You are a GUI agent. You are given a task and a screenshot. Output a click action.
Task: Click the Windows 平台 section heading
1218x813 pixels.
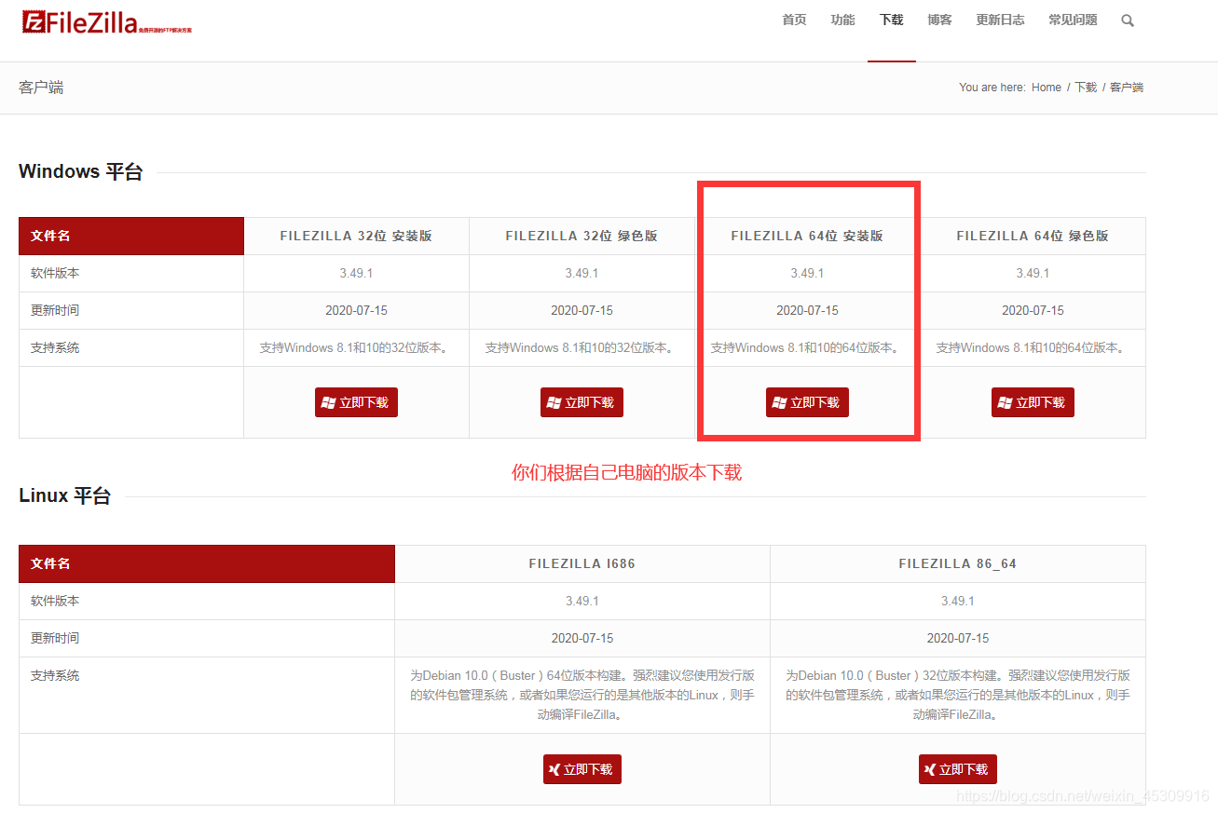(x=81, y=171)
